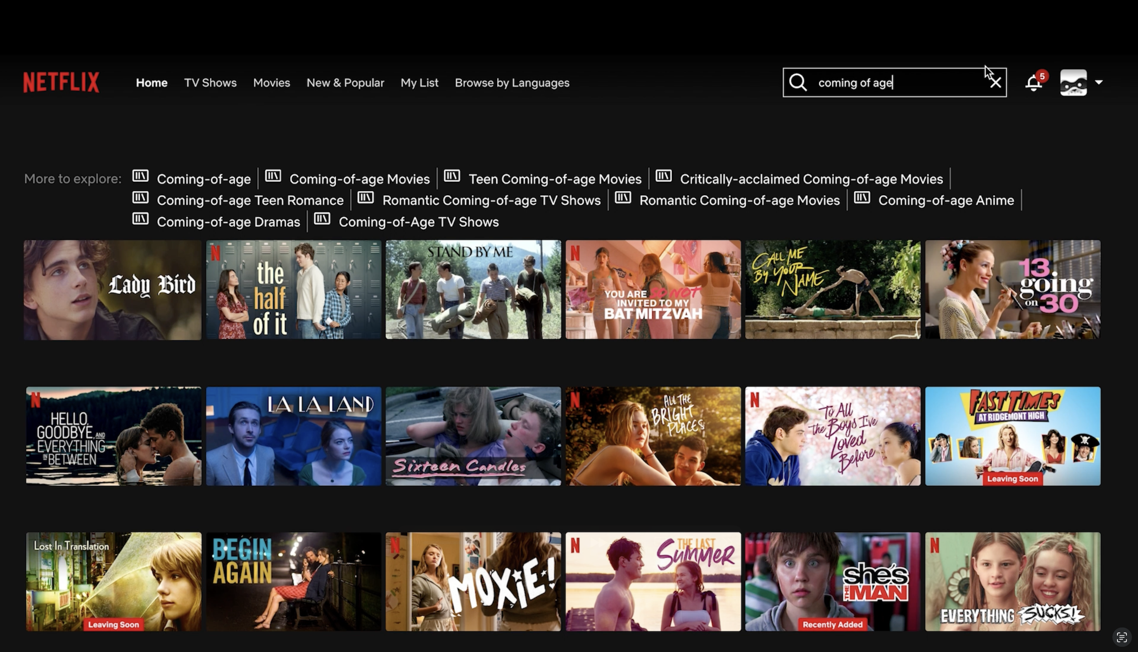
Task: Choose the Moxie movie thumbnail
Action: [x=473, y=582]
